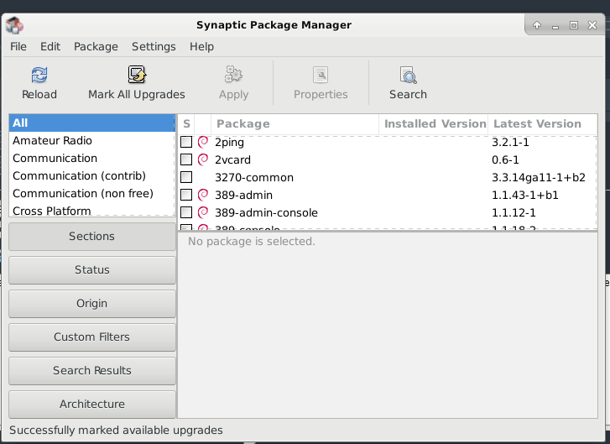610x444 pixels.
Task: Click the 'Successfully marked available upgrades' status text
Action: pos(116,430)
